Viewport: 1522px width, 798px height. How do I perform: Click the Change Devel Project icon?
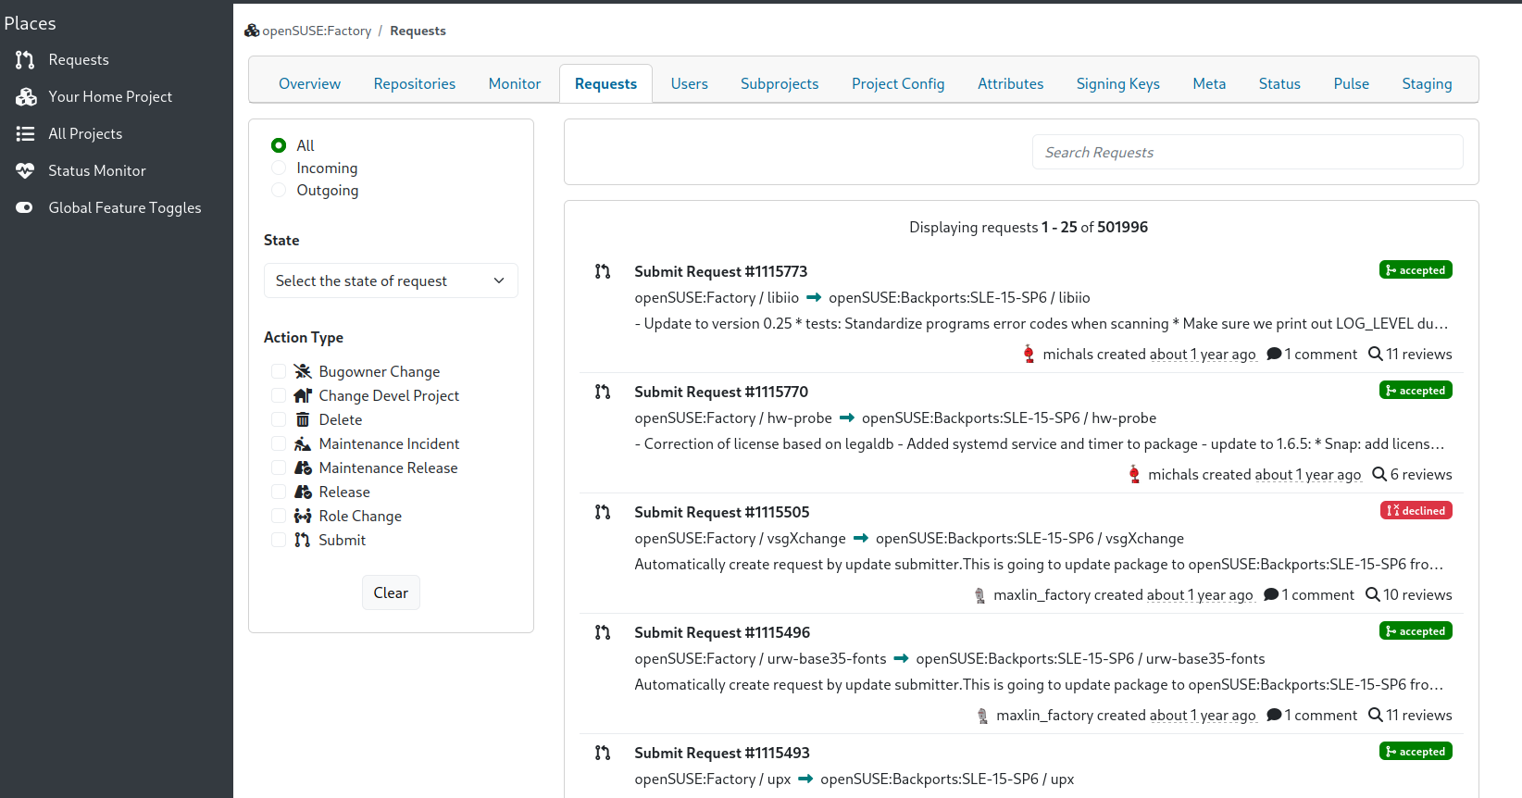303,395
